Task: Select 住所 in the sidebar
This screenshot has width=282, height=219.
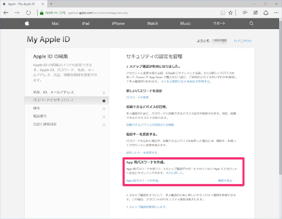Action: (37, 108)
